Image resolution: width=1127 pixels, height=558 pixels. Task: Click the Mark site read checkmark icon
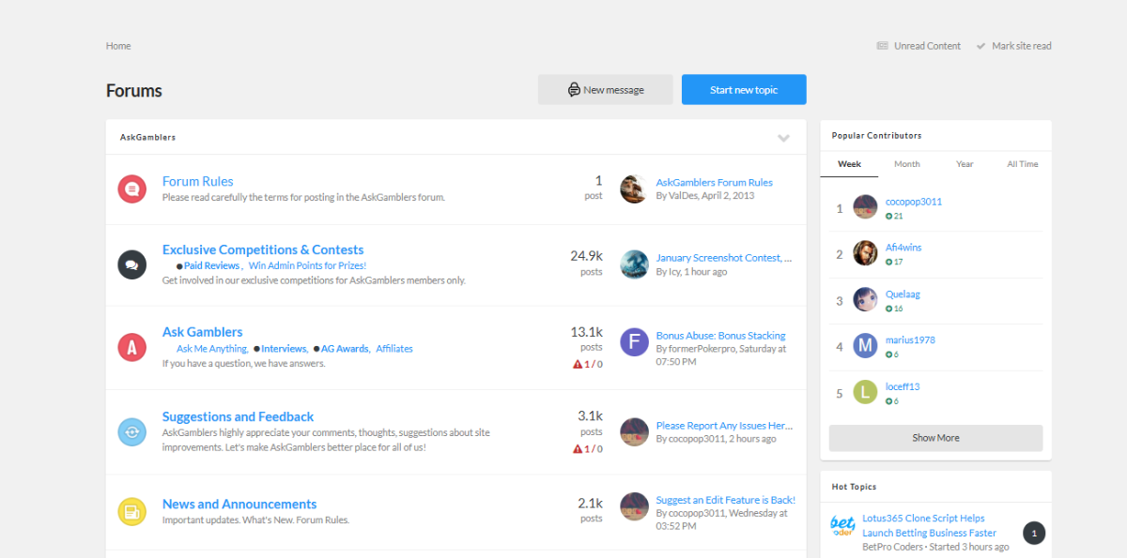[980, 46]
